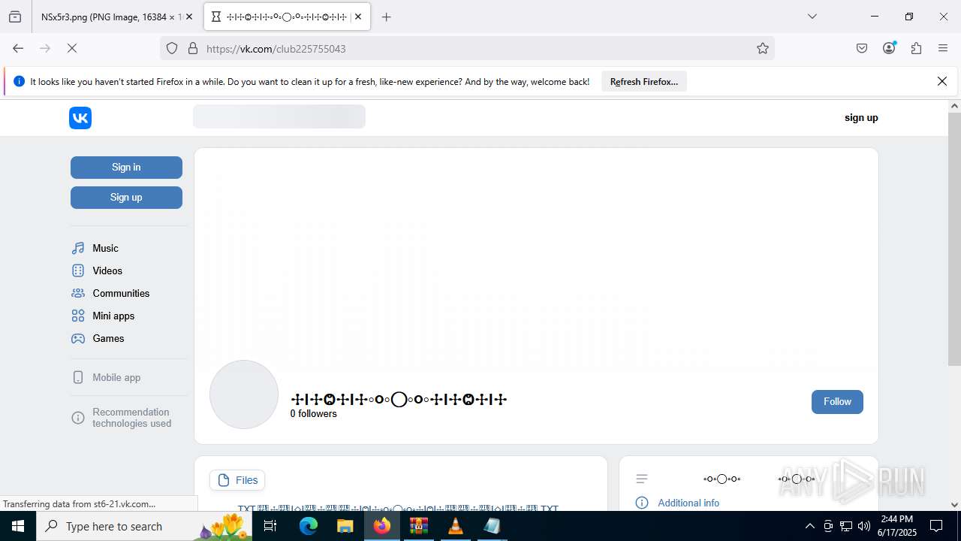The height and width of the screenshot is (541, 961).
Task: Follow this VK community
Action: (x=837, y=402)
